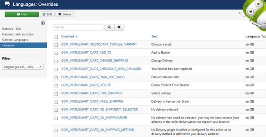The height and width of the screenshot is (137, 266).
Task: Open COM_VIRTUEMART_CART_CHANGE_SHIPPING override
Action: 95,61
